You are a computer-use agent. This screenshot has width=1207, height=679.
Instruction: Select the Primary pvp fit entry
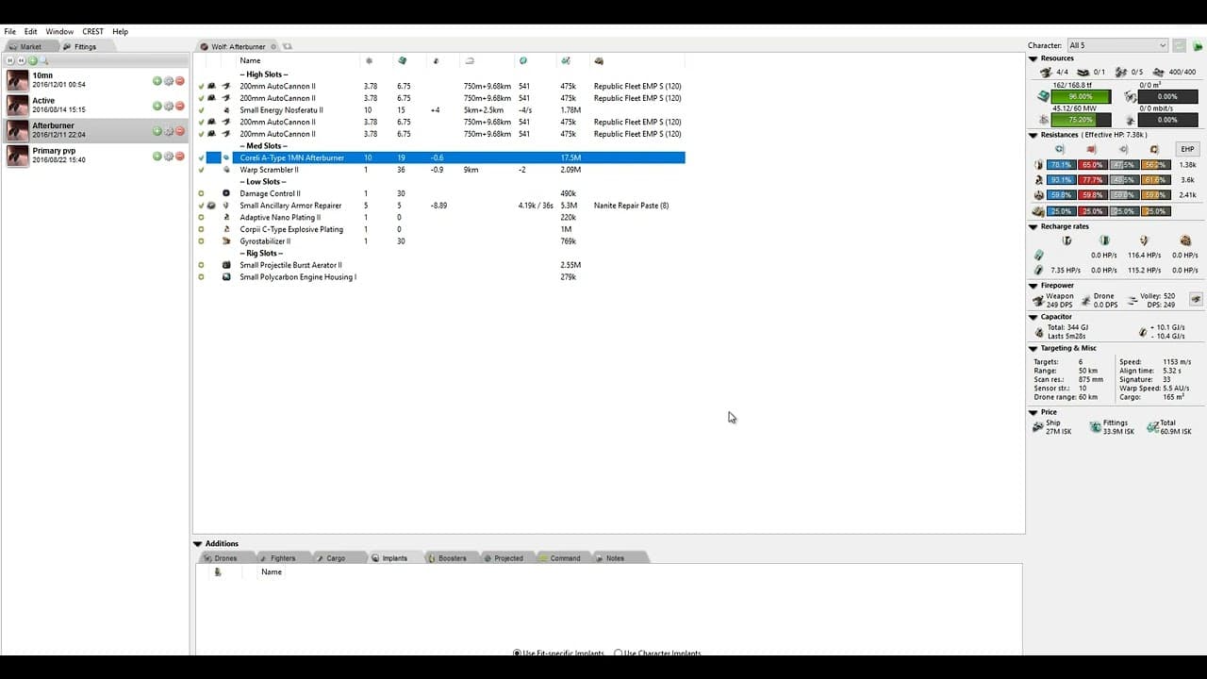point(95,156)
